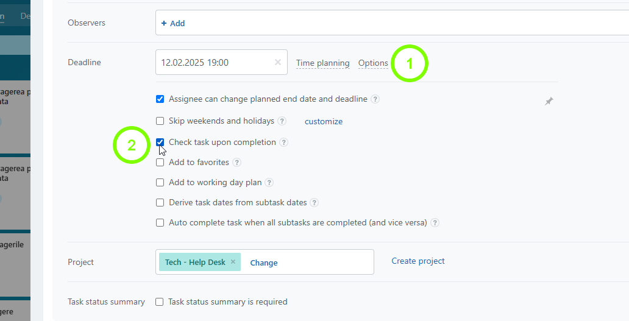Click inside the Observers field
The height and width of the screenshot is (321, 629).
(393, 23)
